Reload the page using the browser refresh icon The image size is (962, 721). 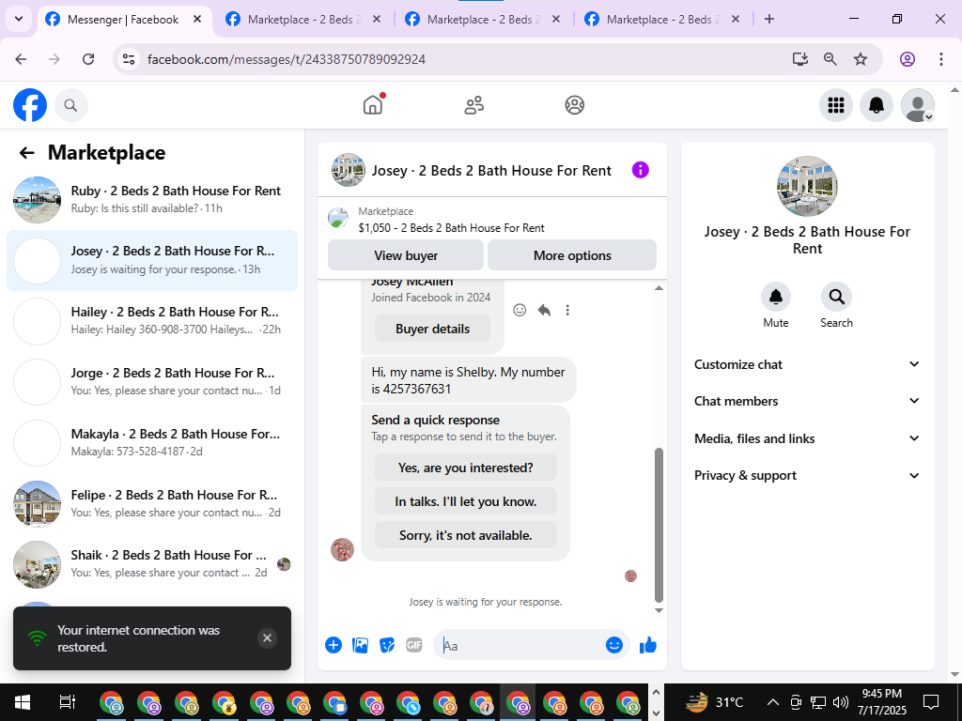pos(88,59)
